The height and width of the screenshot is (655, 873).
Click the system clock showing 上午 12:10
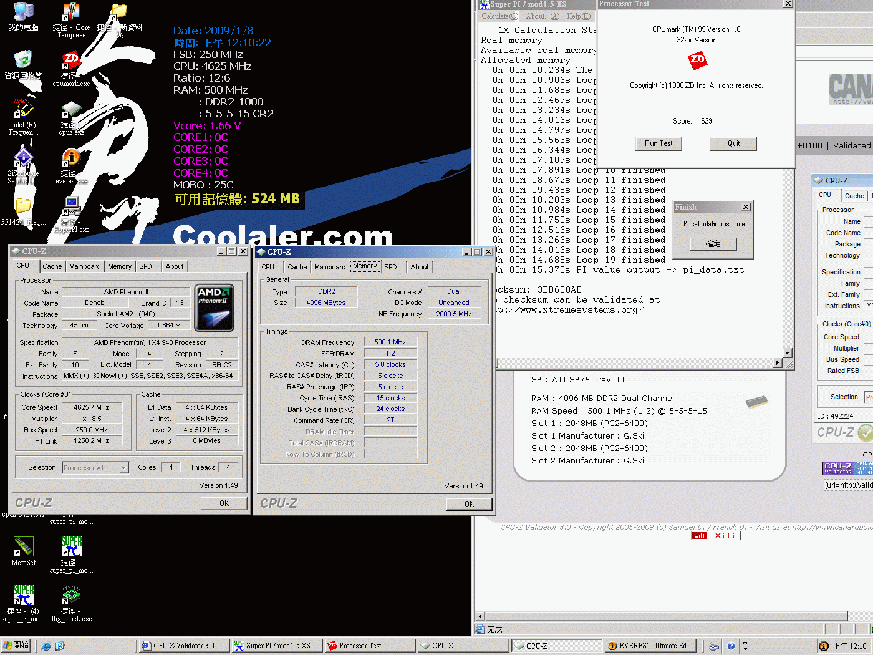tap(849, 646)
